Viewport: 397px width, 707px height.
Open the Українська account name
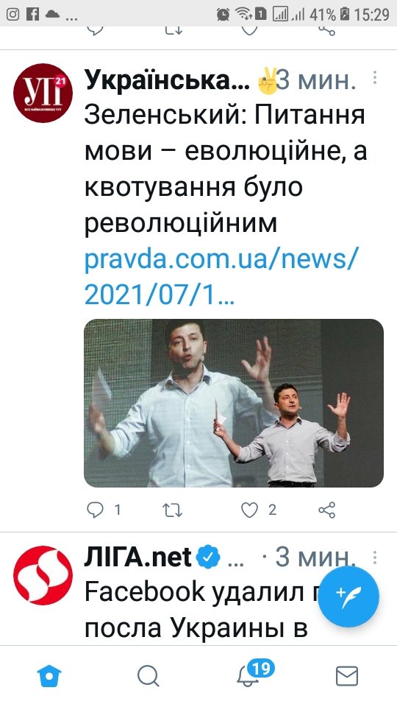pyautogui.click(x=167, y=80)
